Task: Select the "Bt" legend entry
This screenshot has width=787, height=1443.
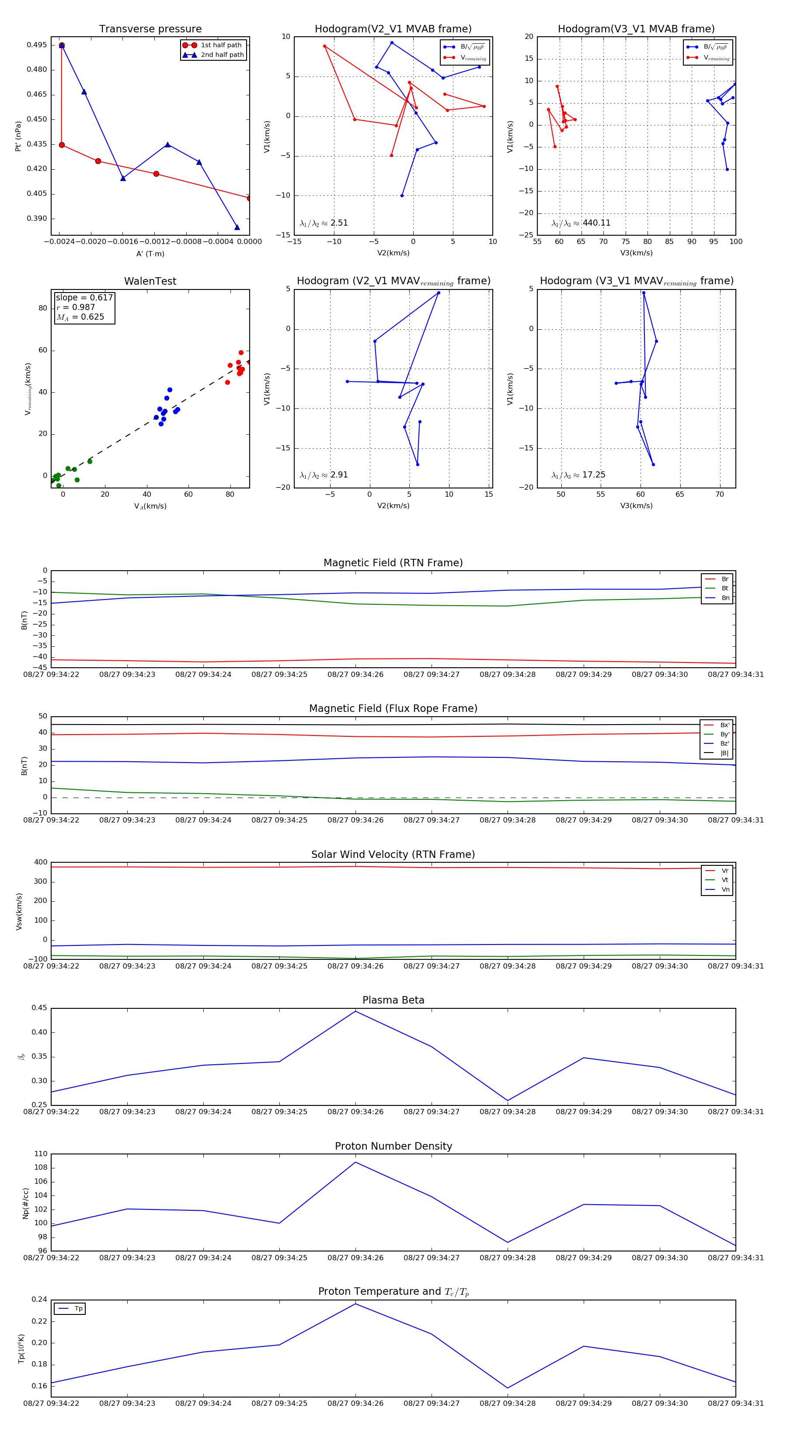Action: (x=717, y=588)
